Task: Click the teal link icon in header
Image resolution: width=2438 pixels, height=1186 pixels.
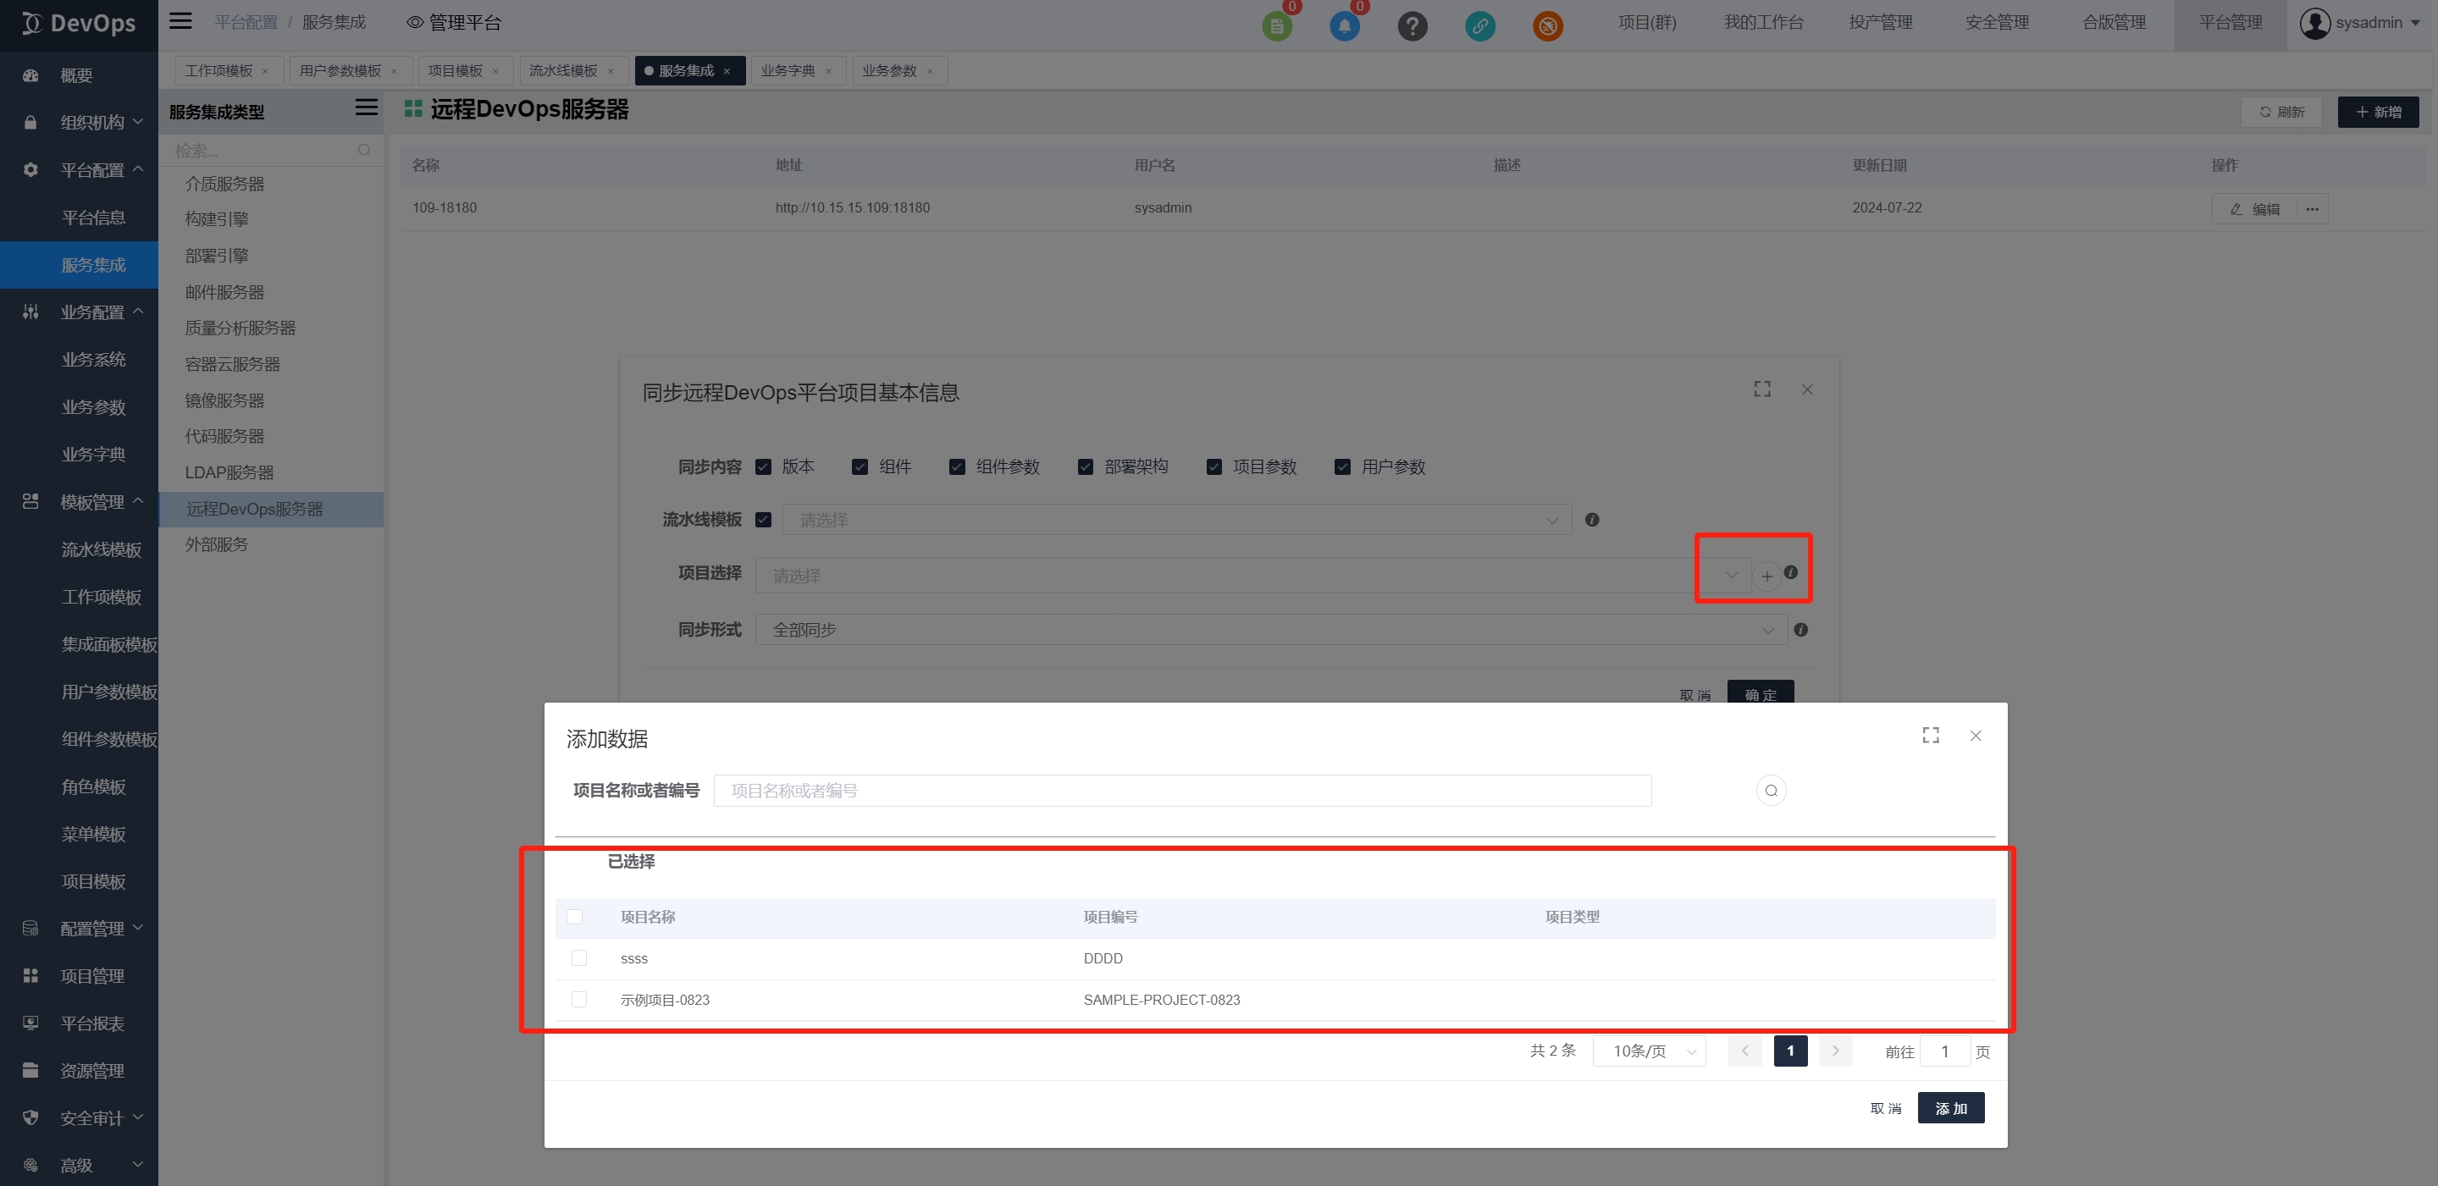Action: [x=1480, y=25]
